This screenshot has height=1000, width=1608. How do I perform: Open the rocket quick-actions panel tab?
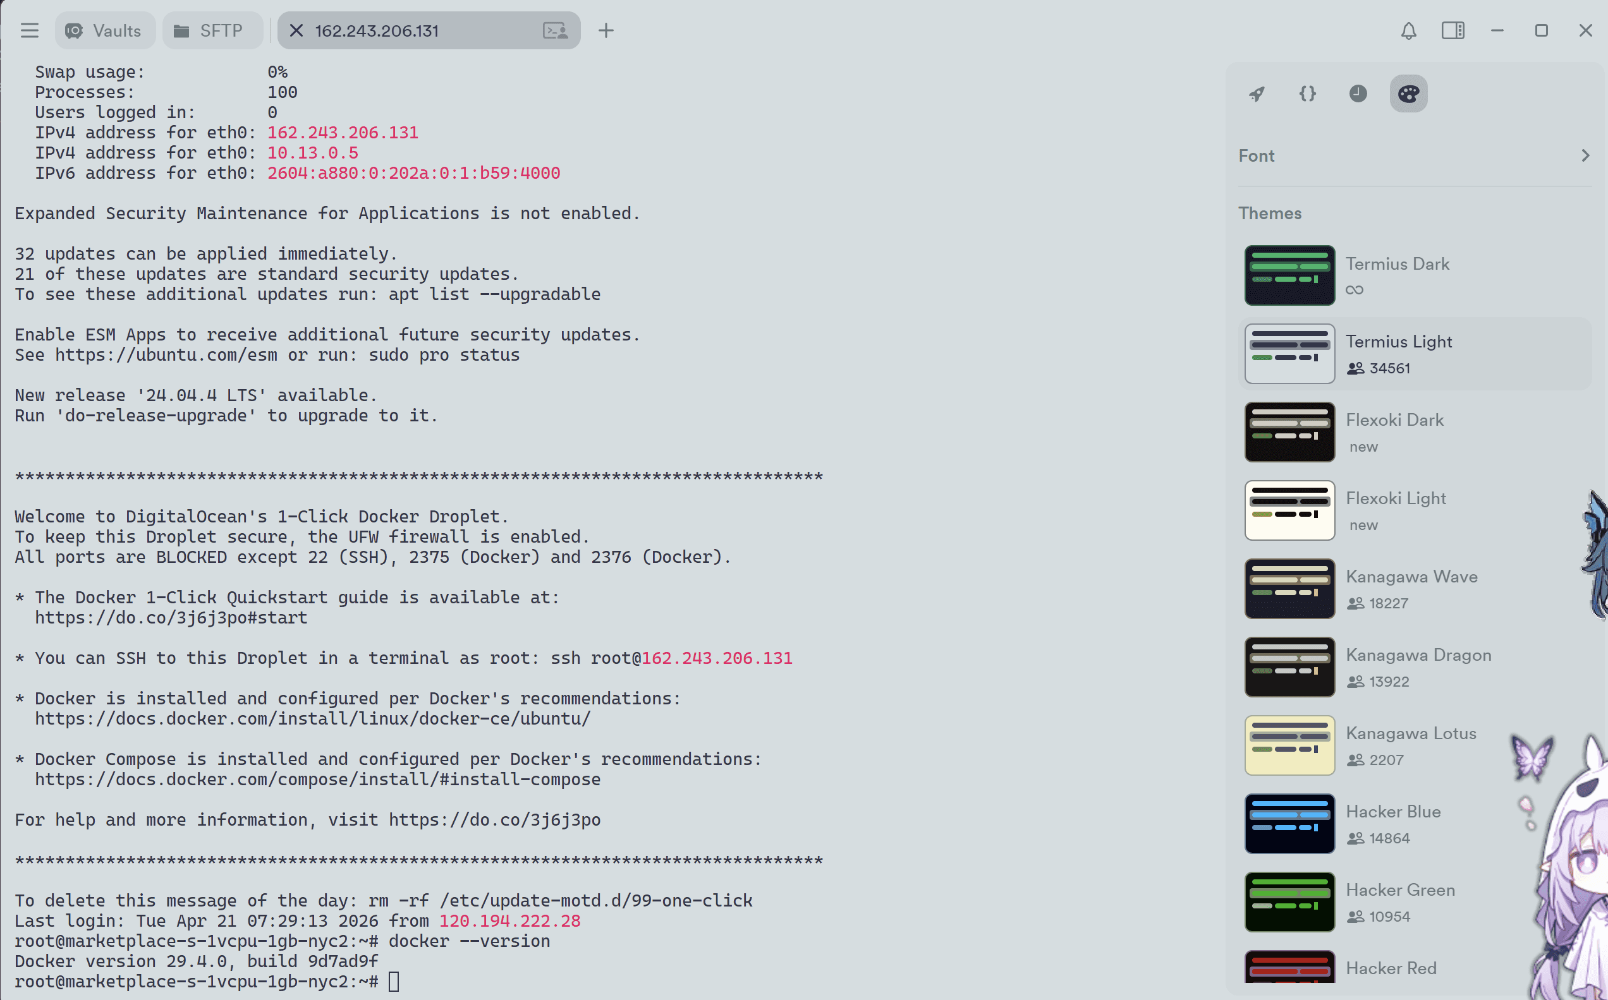click(1257, 93)
